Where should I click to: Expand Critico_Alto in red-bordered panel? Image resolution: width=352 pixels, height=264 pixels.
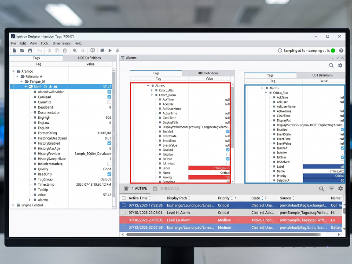tap(151, 91)
